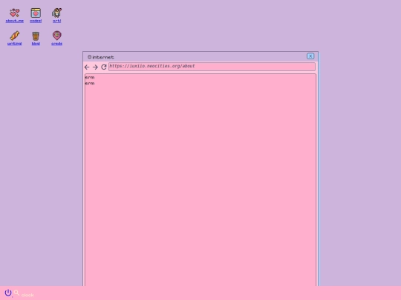This screenshot has height=300, width=401.
Task: Reload the page in the internet window
Action: click(x=103, y=67)
